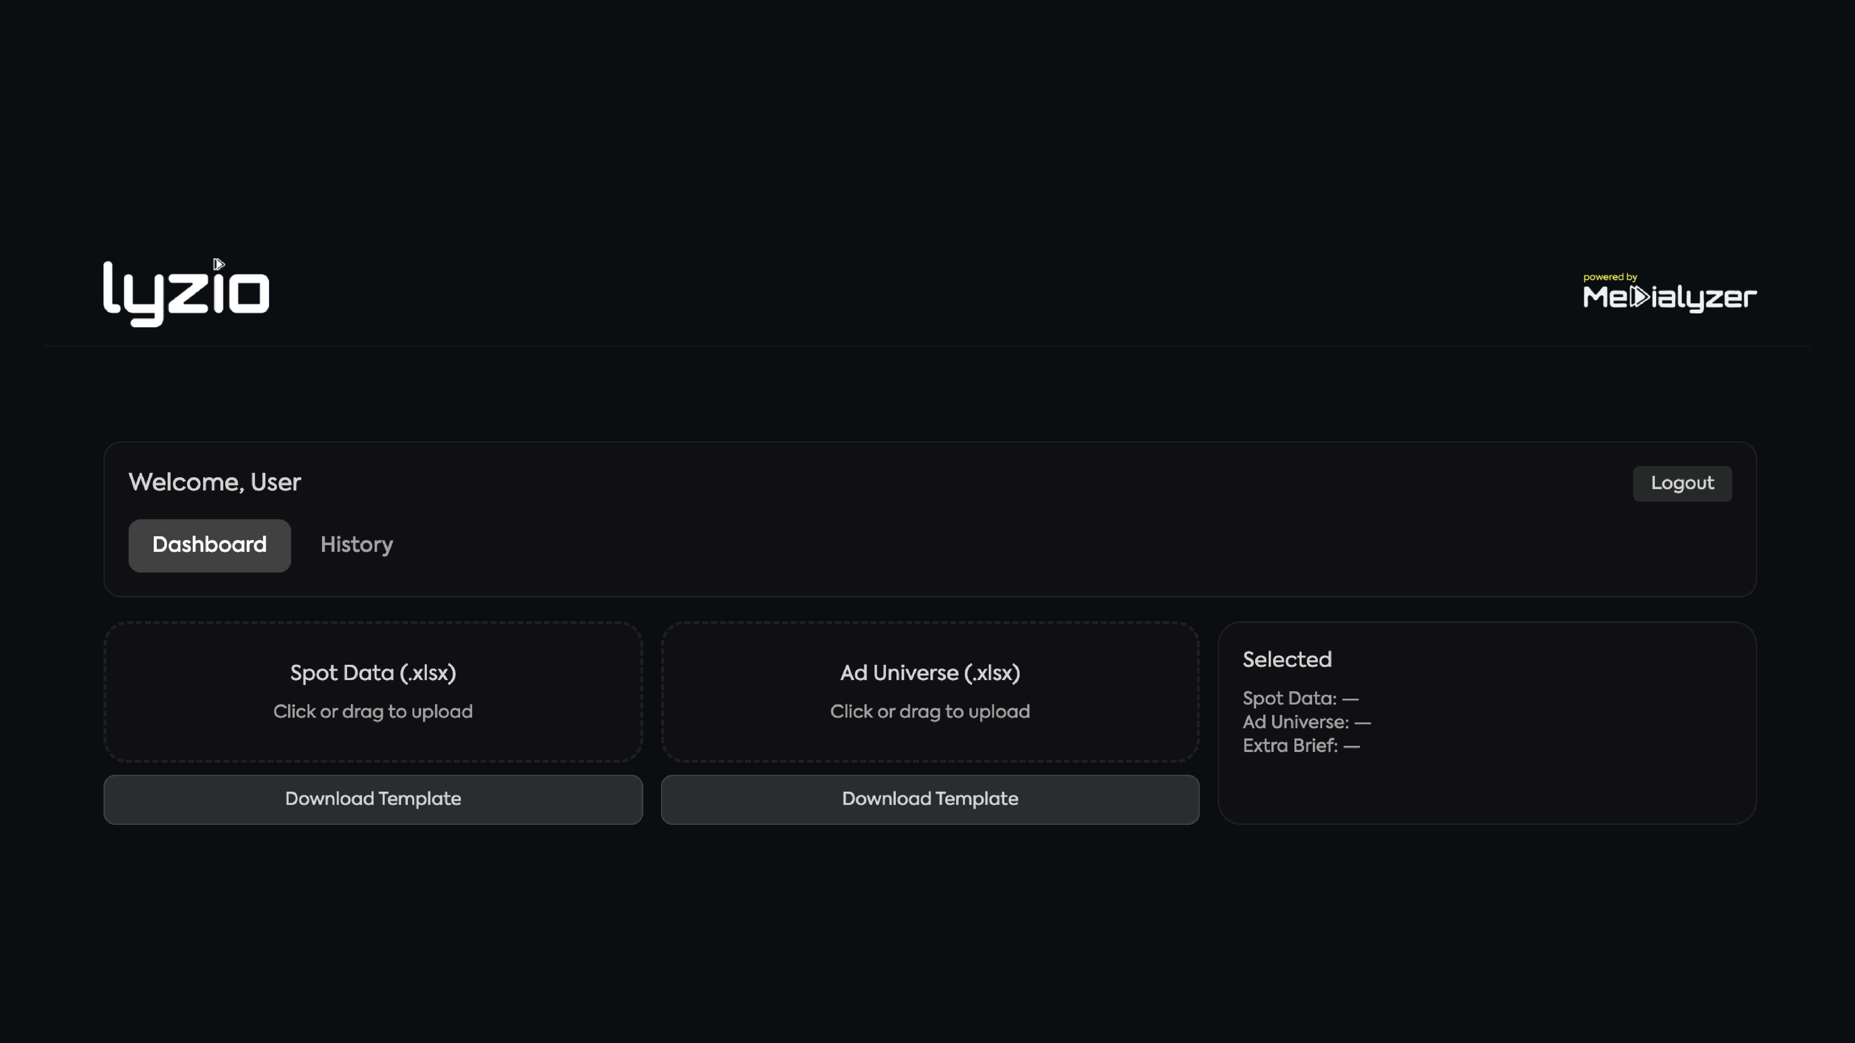Click the "Selected" panel heading
This screenshot has width=1855, height=1043.
(1287, 659)
